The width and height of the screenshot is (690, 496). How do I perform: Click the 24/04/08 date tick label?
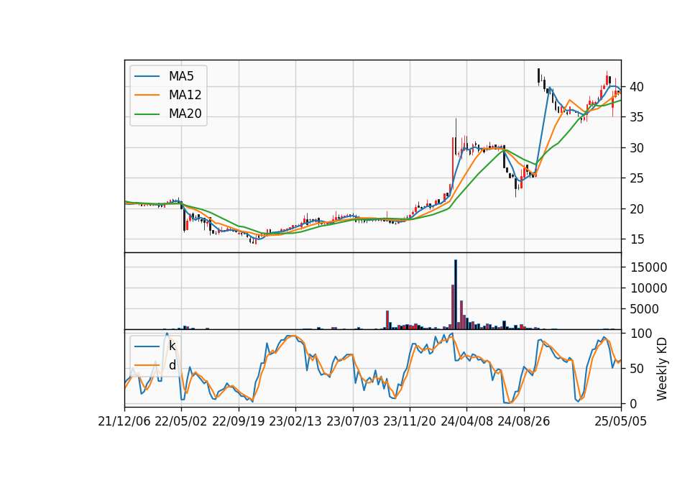(467, 421)
